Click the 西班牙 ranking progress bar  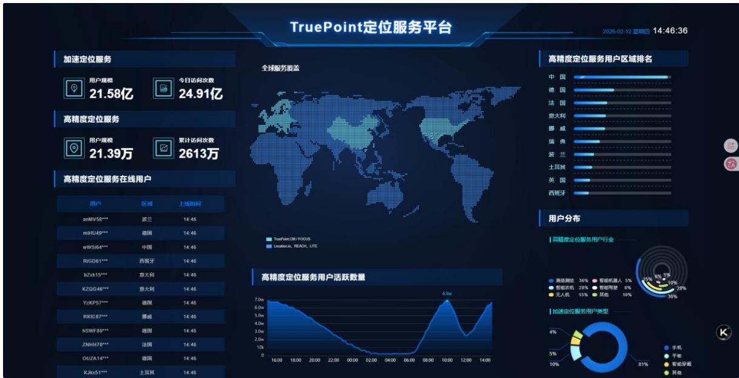pyautogui.click(x=622, y=193)
